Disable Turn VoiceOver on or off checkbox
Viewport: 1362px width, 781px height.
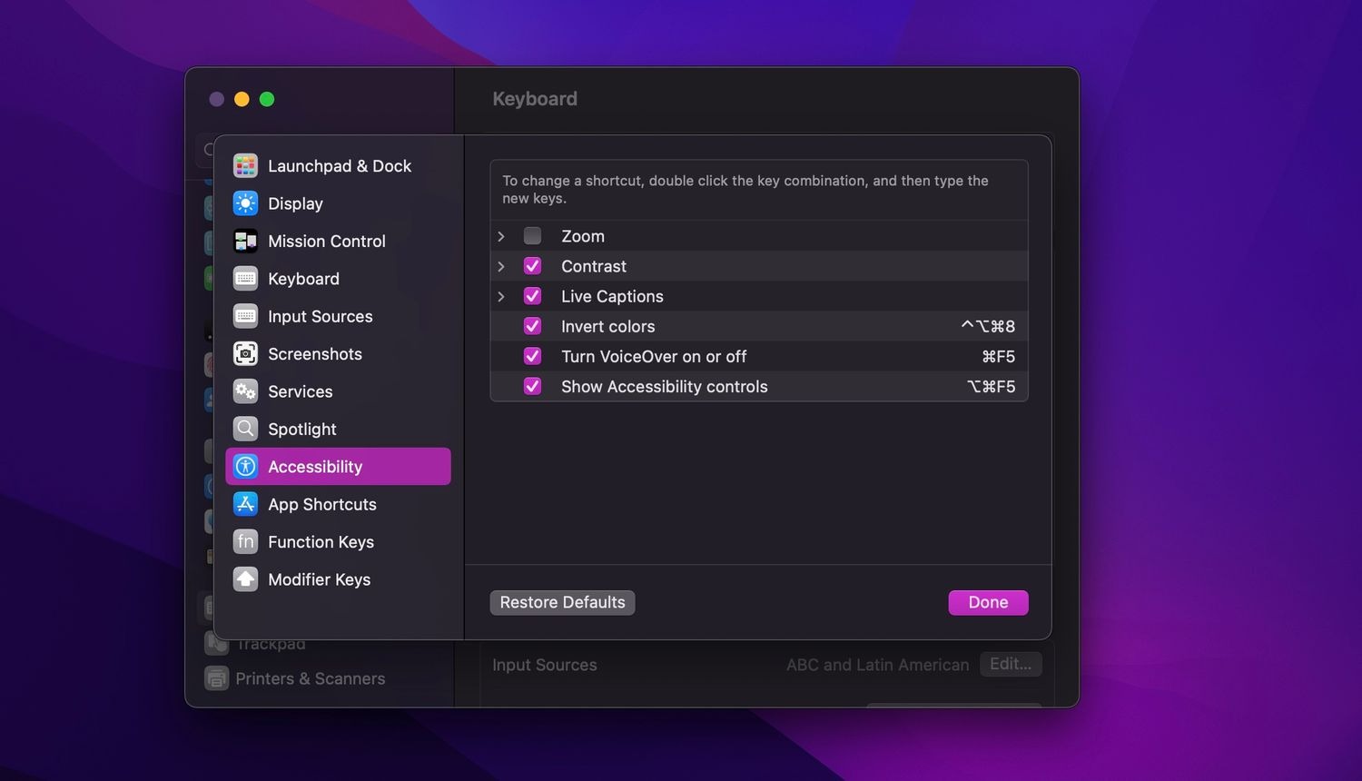pos(533,356)
